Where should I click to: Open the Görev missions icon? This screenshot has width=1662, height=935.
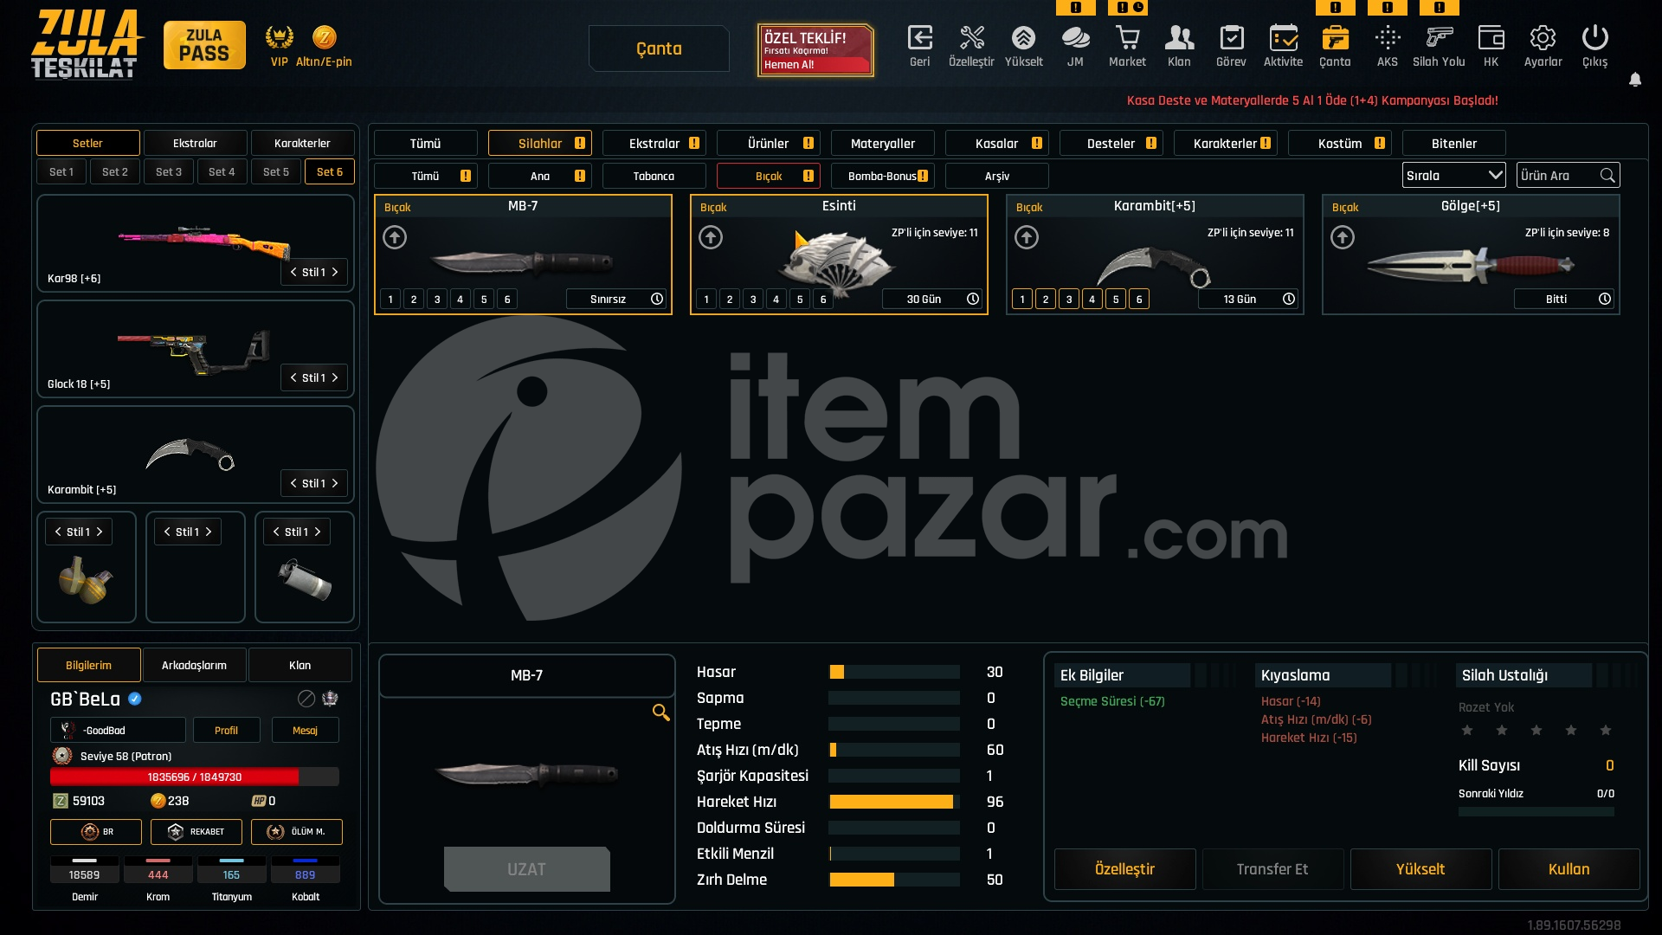point(1231,38)
